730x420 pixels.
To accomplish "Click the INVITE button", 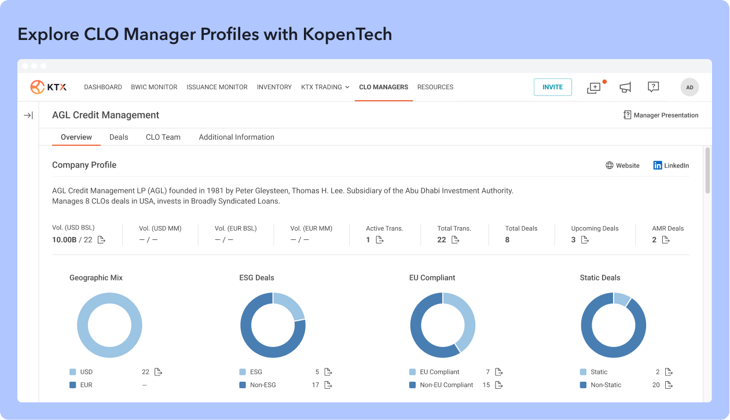I will (553, 87).
